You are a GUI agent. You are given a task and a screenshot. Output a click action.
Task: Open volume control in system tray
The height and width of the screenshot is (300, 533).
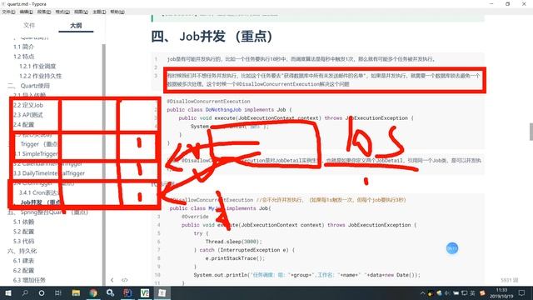[x=447, y=292]
